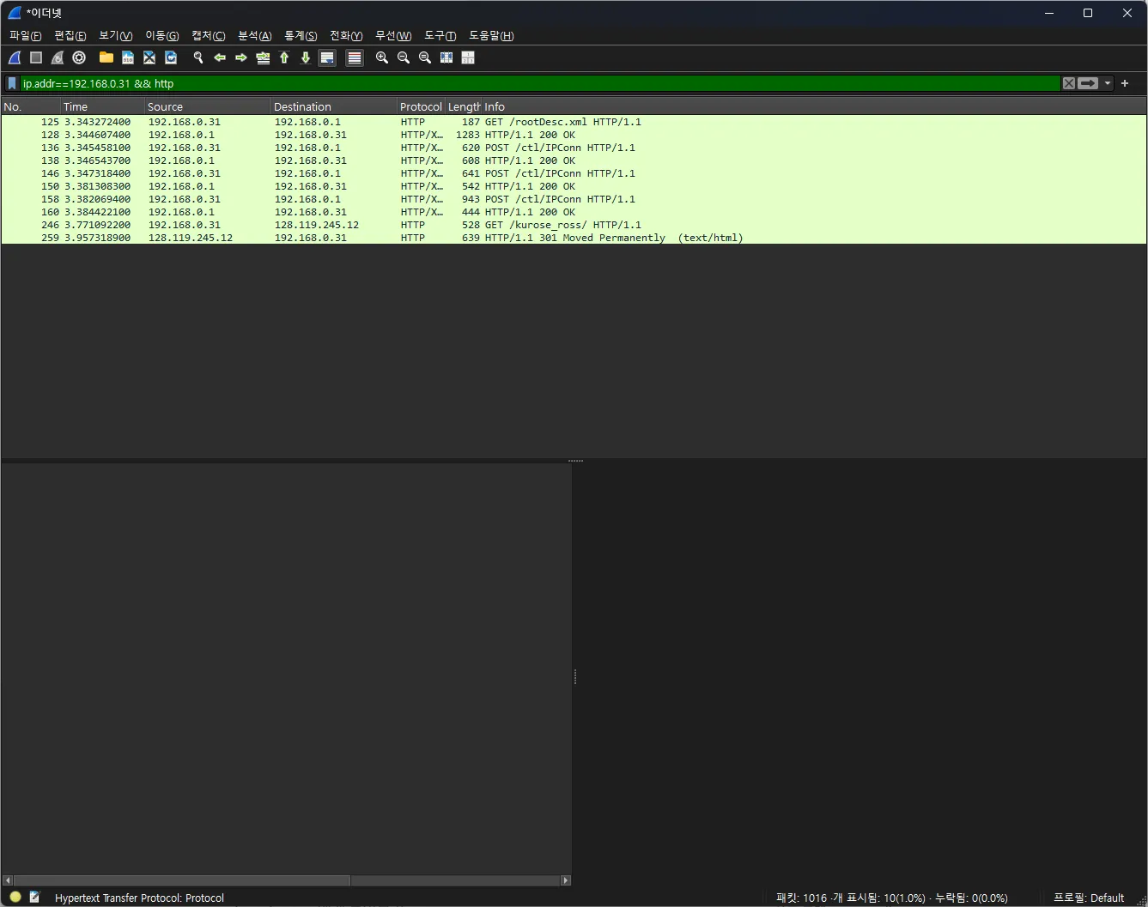Open the 도구 menu
The width and height of the screenshot is (1148, 907).
(440, 35)
